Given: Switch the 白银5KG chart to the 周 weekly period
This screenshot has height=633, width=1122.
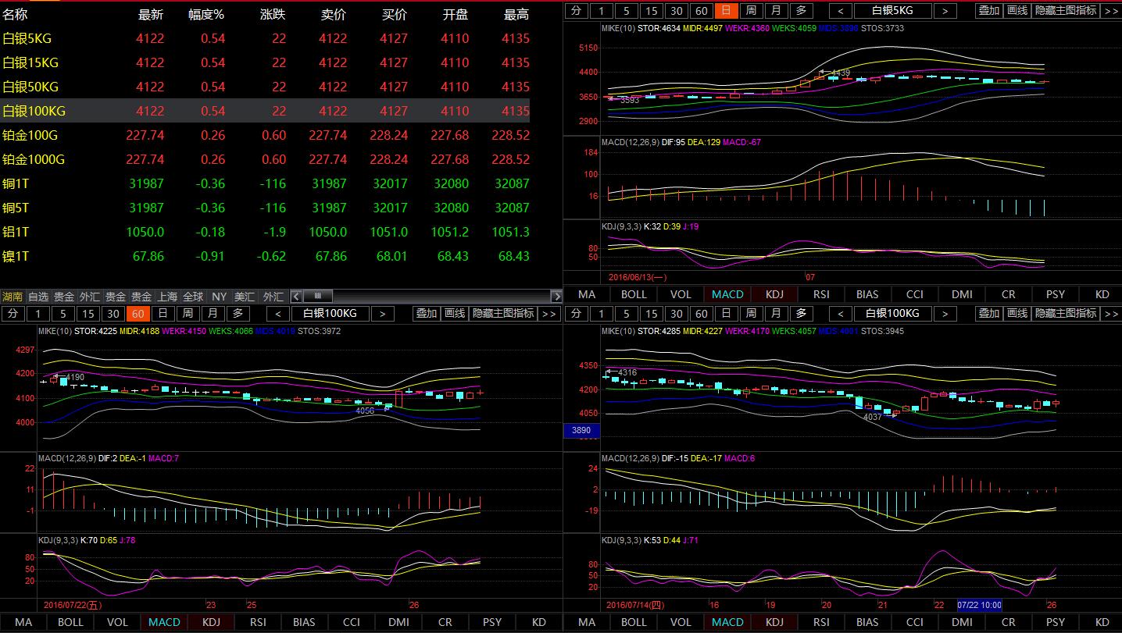Looking at the screenshot, I should pyautogui.click(x=751, y=10).
